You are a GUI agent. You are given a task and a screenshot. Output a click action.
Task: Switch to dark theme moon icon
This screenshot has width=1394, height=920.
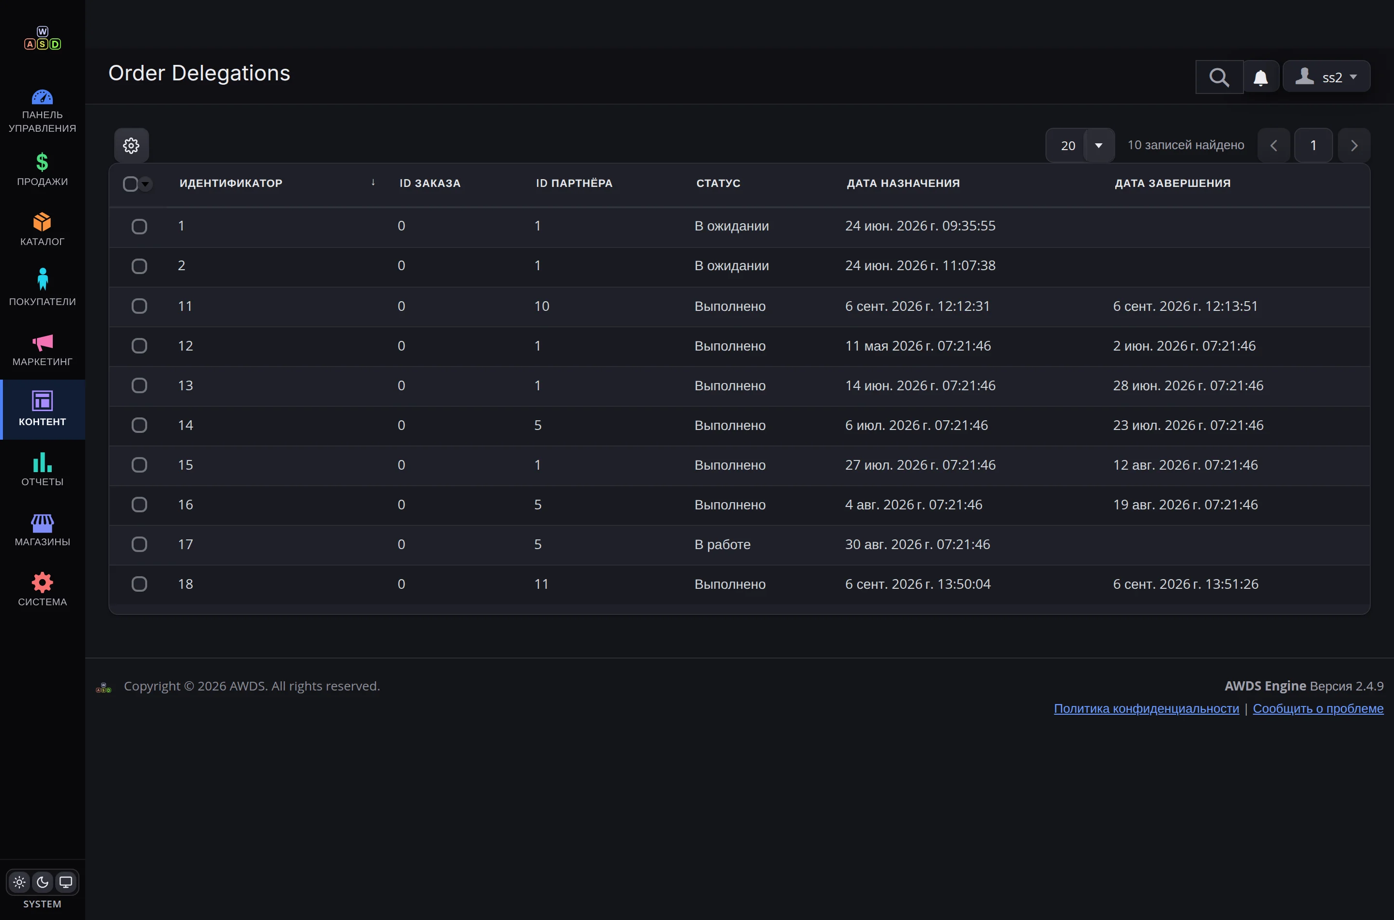(43, 882)
